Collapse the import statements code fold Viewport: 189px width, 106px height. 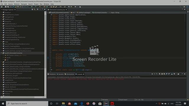52,15
